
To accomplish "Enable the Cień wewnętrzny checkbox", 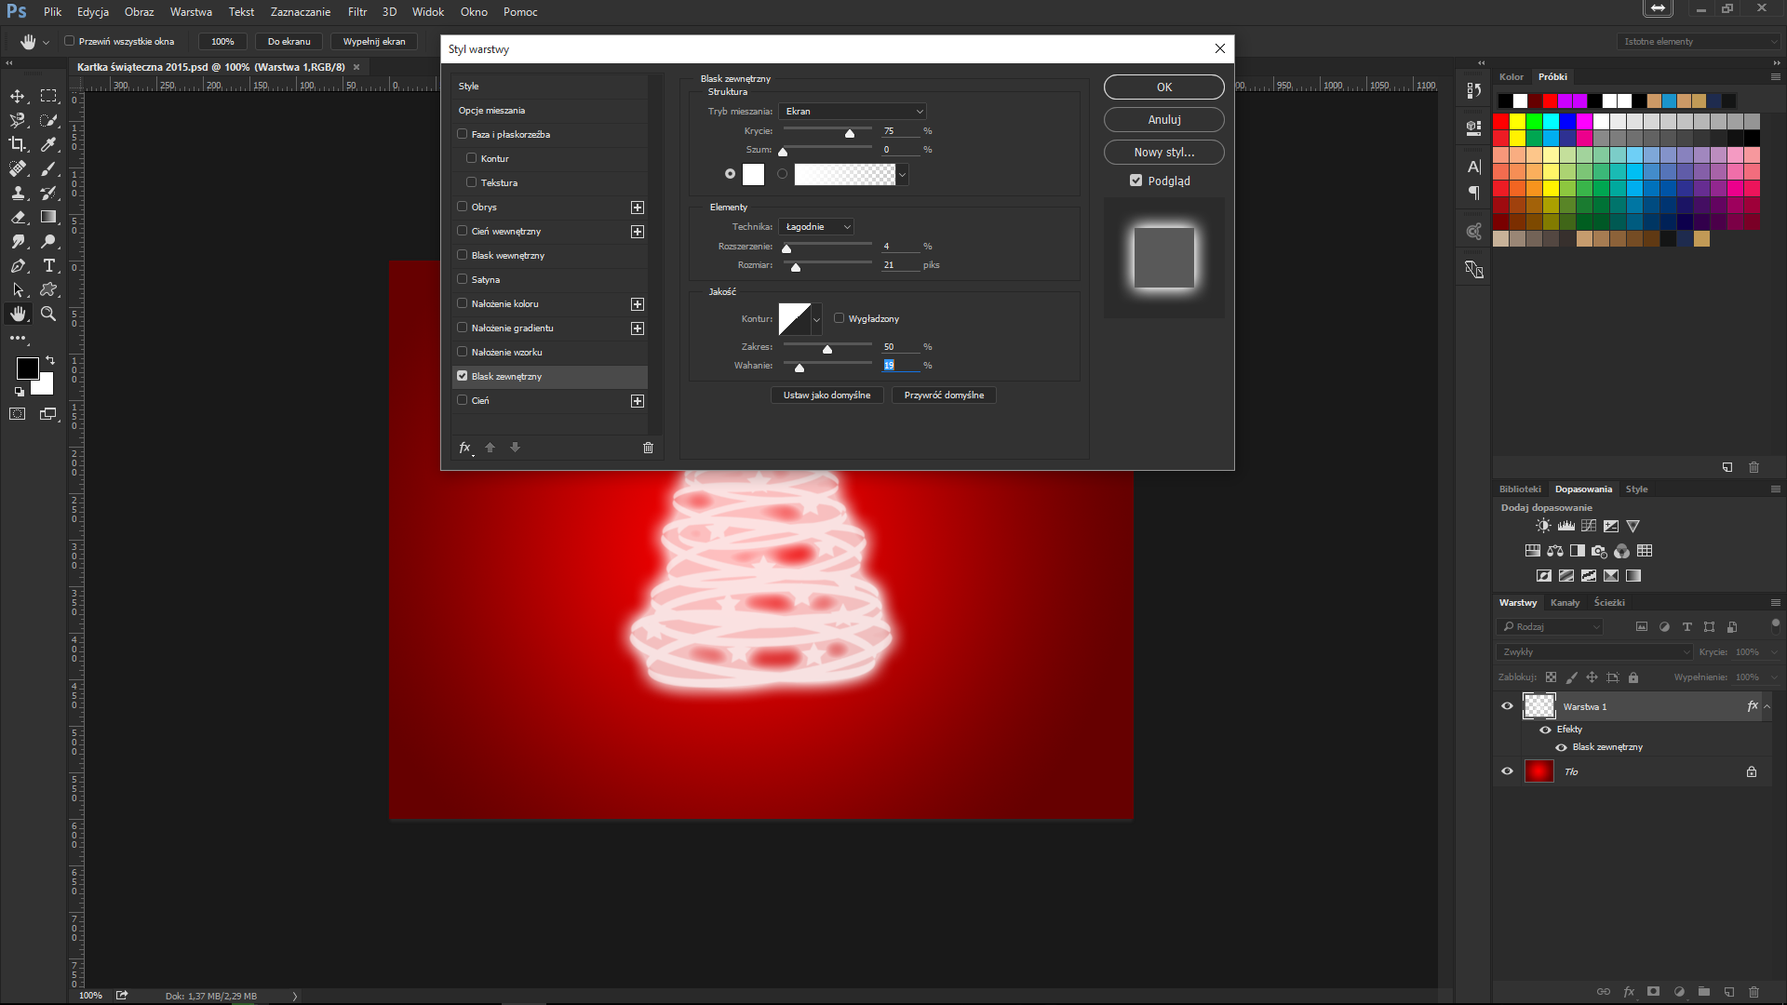I will [463, 231].
